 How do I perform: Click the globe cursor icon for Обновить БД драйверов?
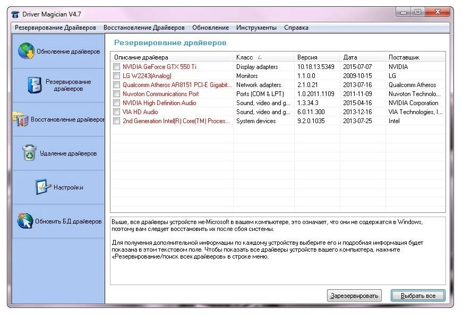(x=25, y=221)
